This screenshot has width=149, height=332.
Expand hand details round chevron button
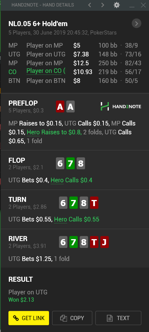[136, 23]
